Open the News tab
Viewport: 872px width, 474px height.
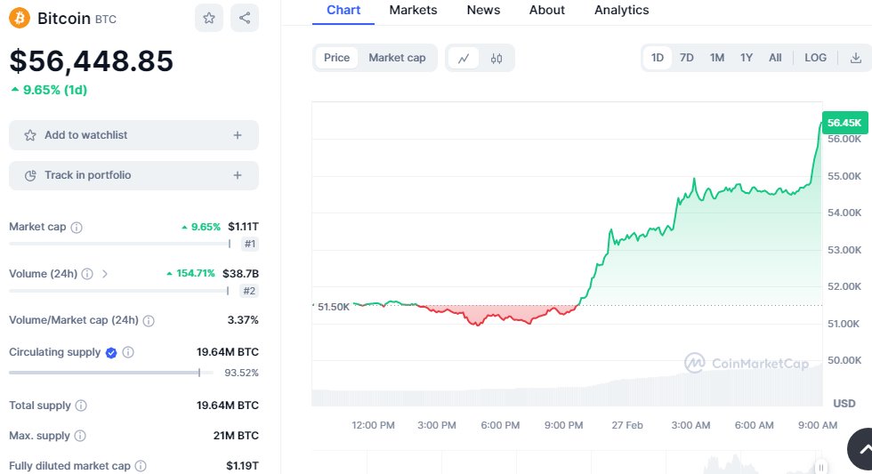pos(483,10)
